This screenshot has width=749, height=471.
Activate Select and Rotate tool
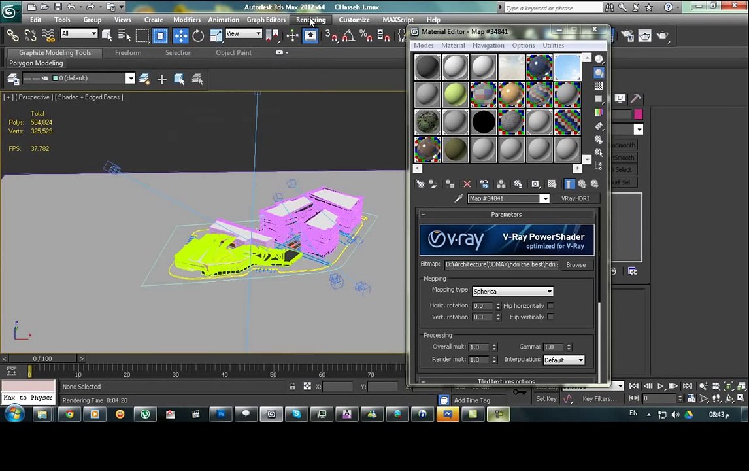pos(198,35)
